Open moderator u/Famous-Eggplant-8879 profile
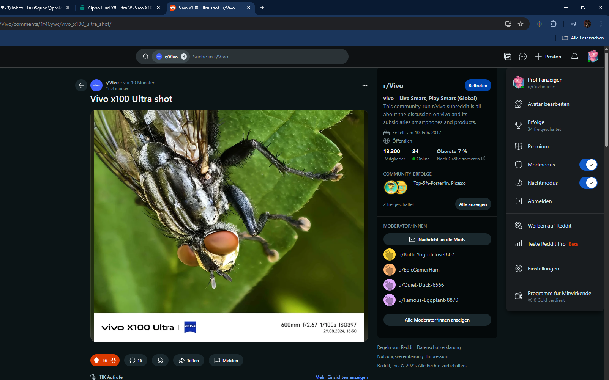The image size is (609, 380). tap(421, 300)
